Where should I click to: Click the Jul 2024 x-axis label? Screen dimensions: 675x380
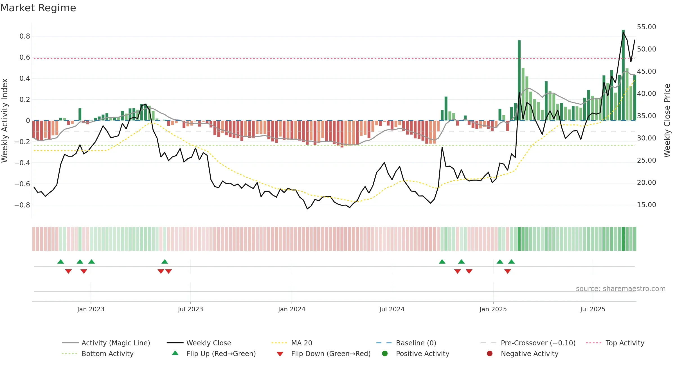392,309
